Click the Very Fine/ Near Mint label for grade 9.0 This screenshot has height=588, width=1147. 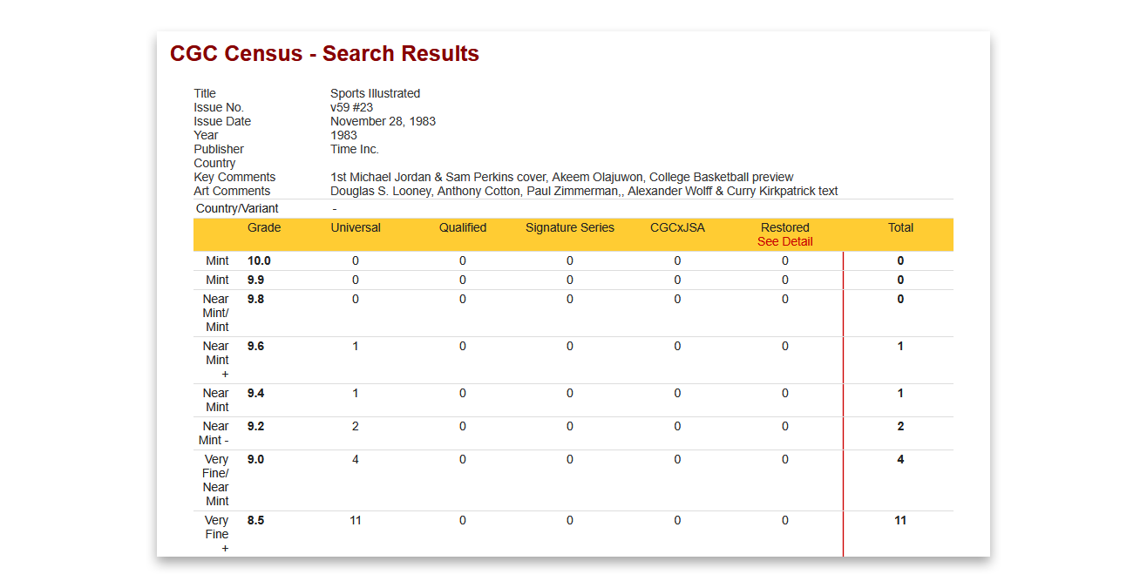tap(216, 480)
